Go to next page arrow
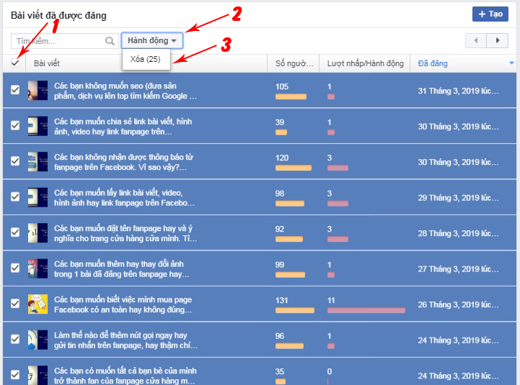This screenshot has height=385, width=520. pos(497,41)
